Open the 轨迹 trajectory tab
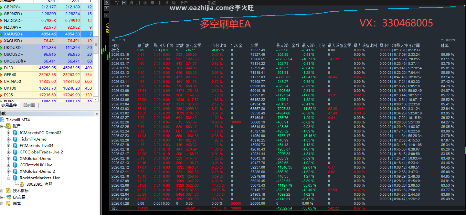The image size is (466, 215). click(212, 3)
